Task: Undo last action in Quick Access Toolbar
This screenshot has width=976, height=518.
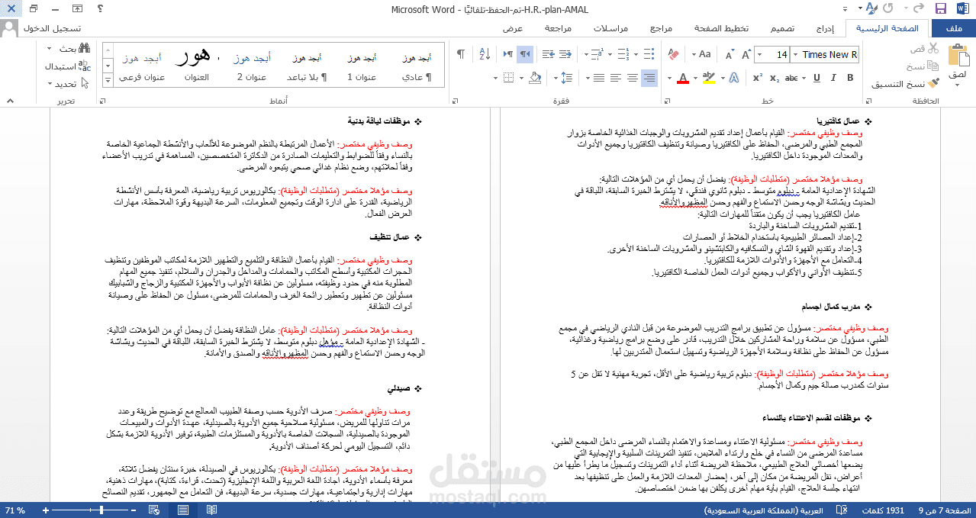Action: click(x=919, y=8)
